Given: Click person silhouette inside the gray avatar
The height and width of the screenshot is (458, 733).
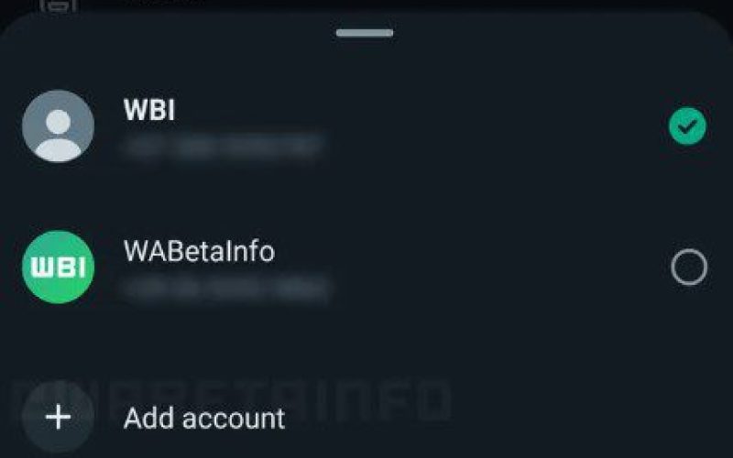Looking at the screenshot, I should click(58, 135).
